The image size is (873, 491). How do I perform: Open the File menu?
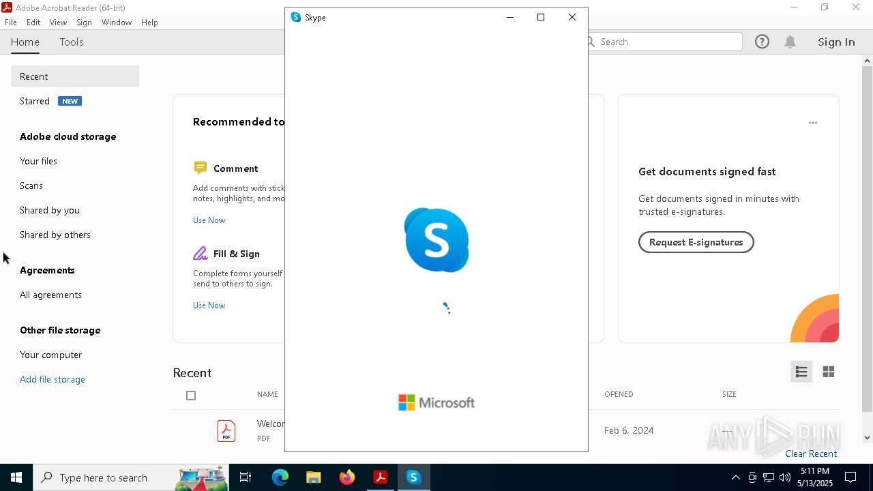tap(11, 23)
